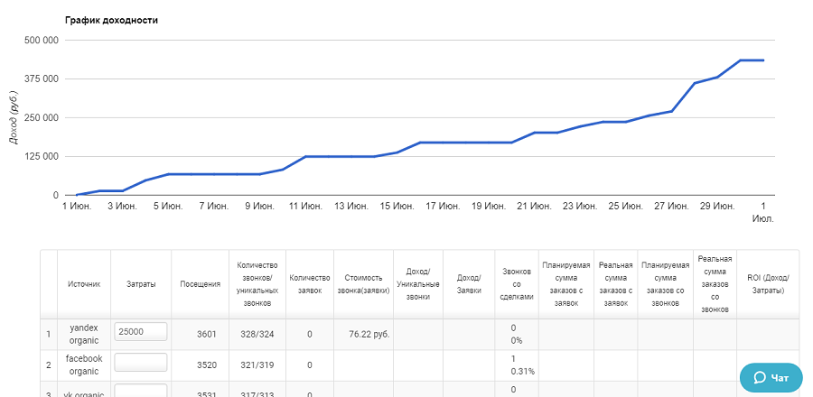Click the 11 Июн. date label

tap(305, 207)
